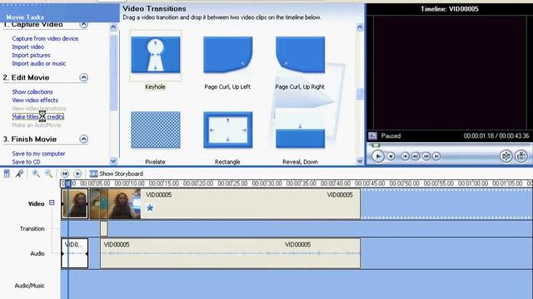Choose the Pixelate transition icon
Screen dimensions: 533x299
[x=156, y=130]
